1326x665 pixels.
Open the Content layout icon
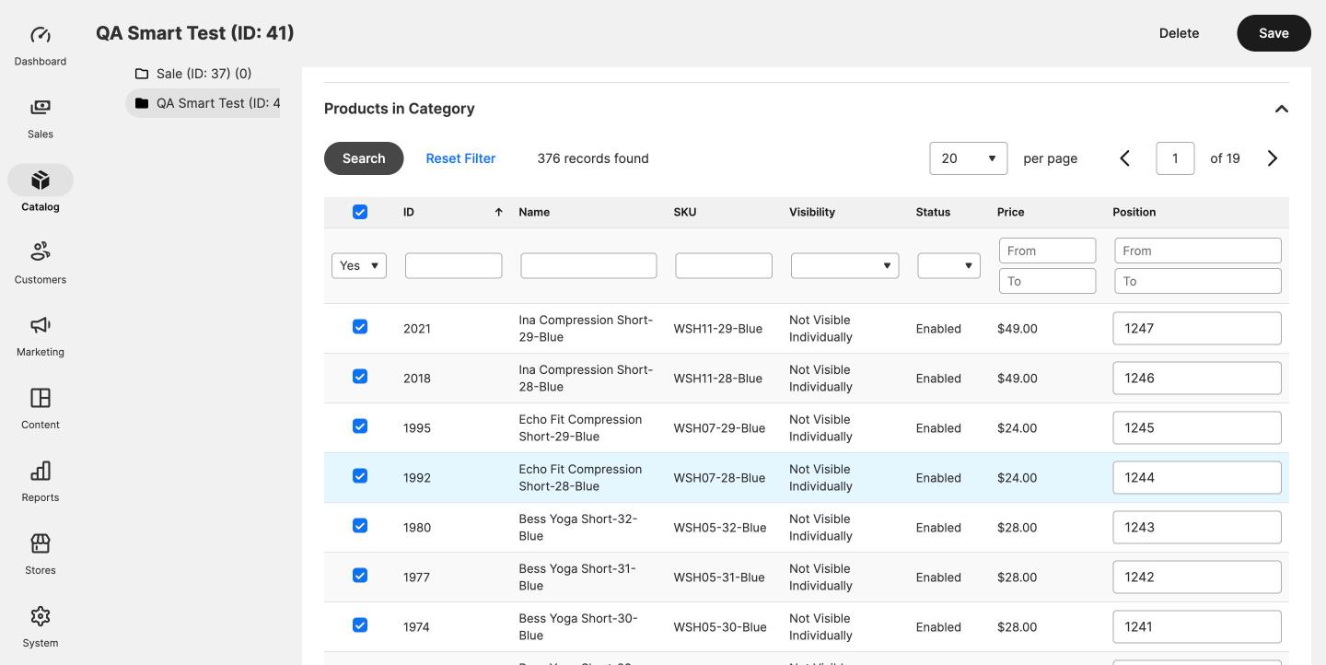point(41,398)
